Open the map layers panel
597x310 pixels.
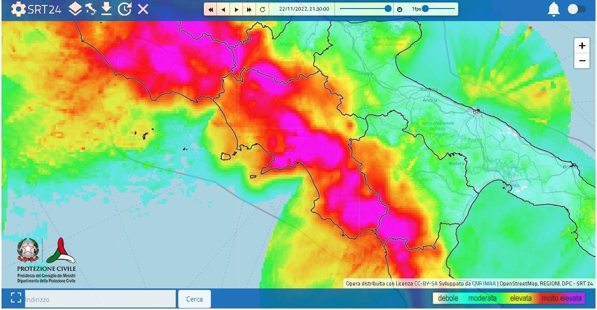[x=76, y=9]
